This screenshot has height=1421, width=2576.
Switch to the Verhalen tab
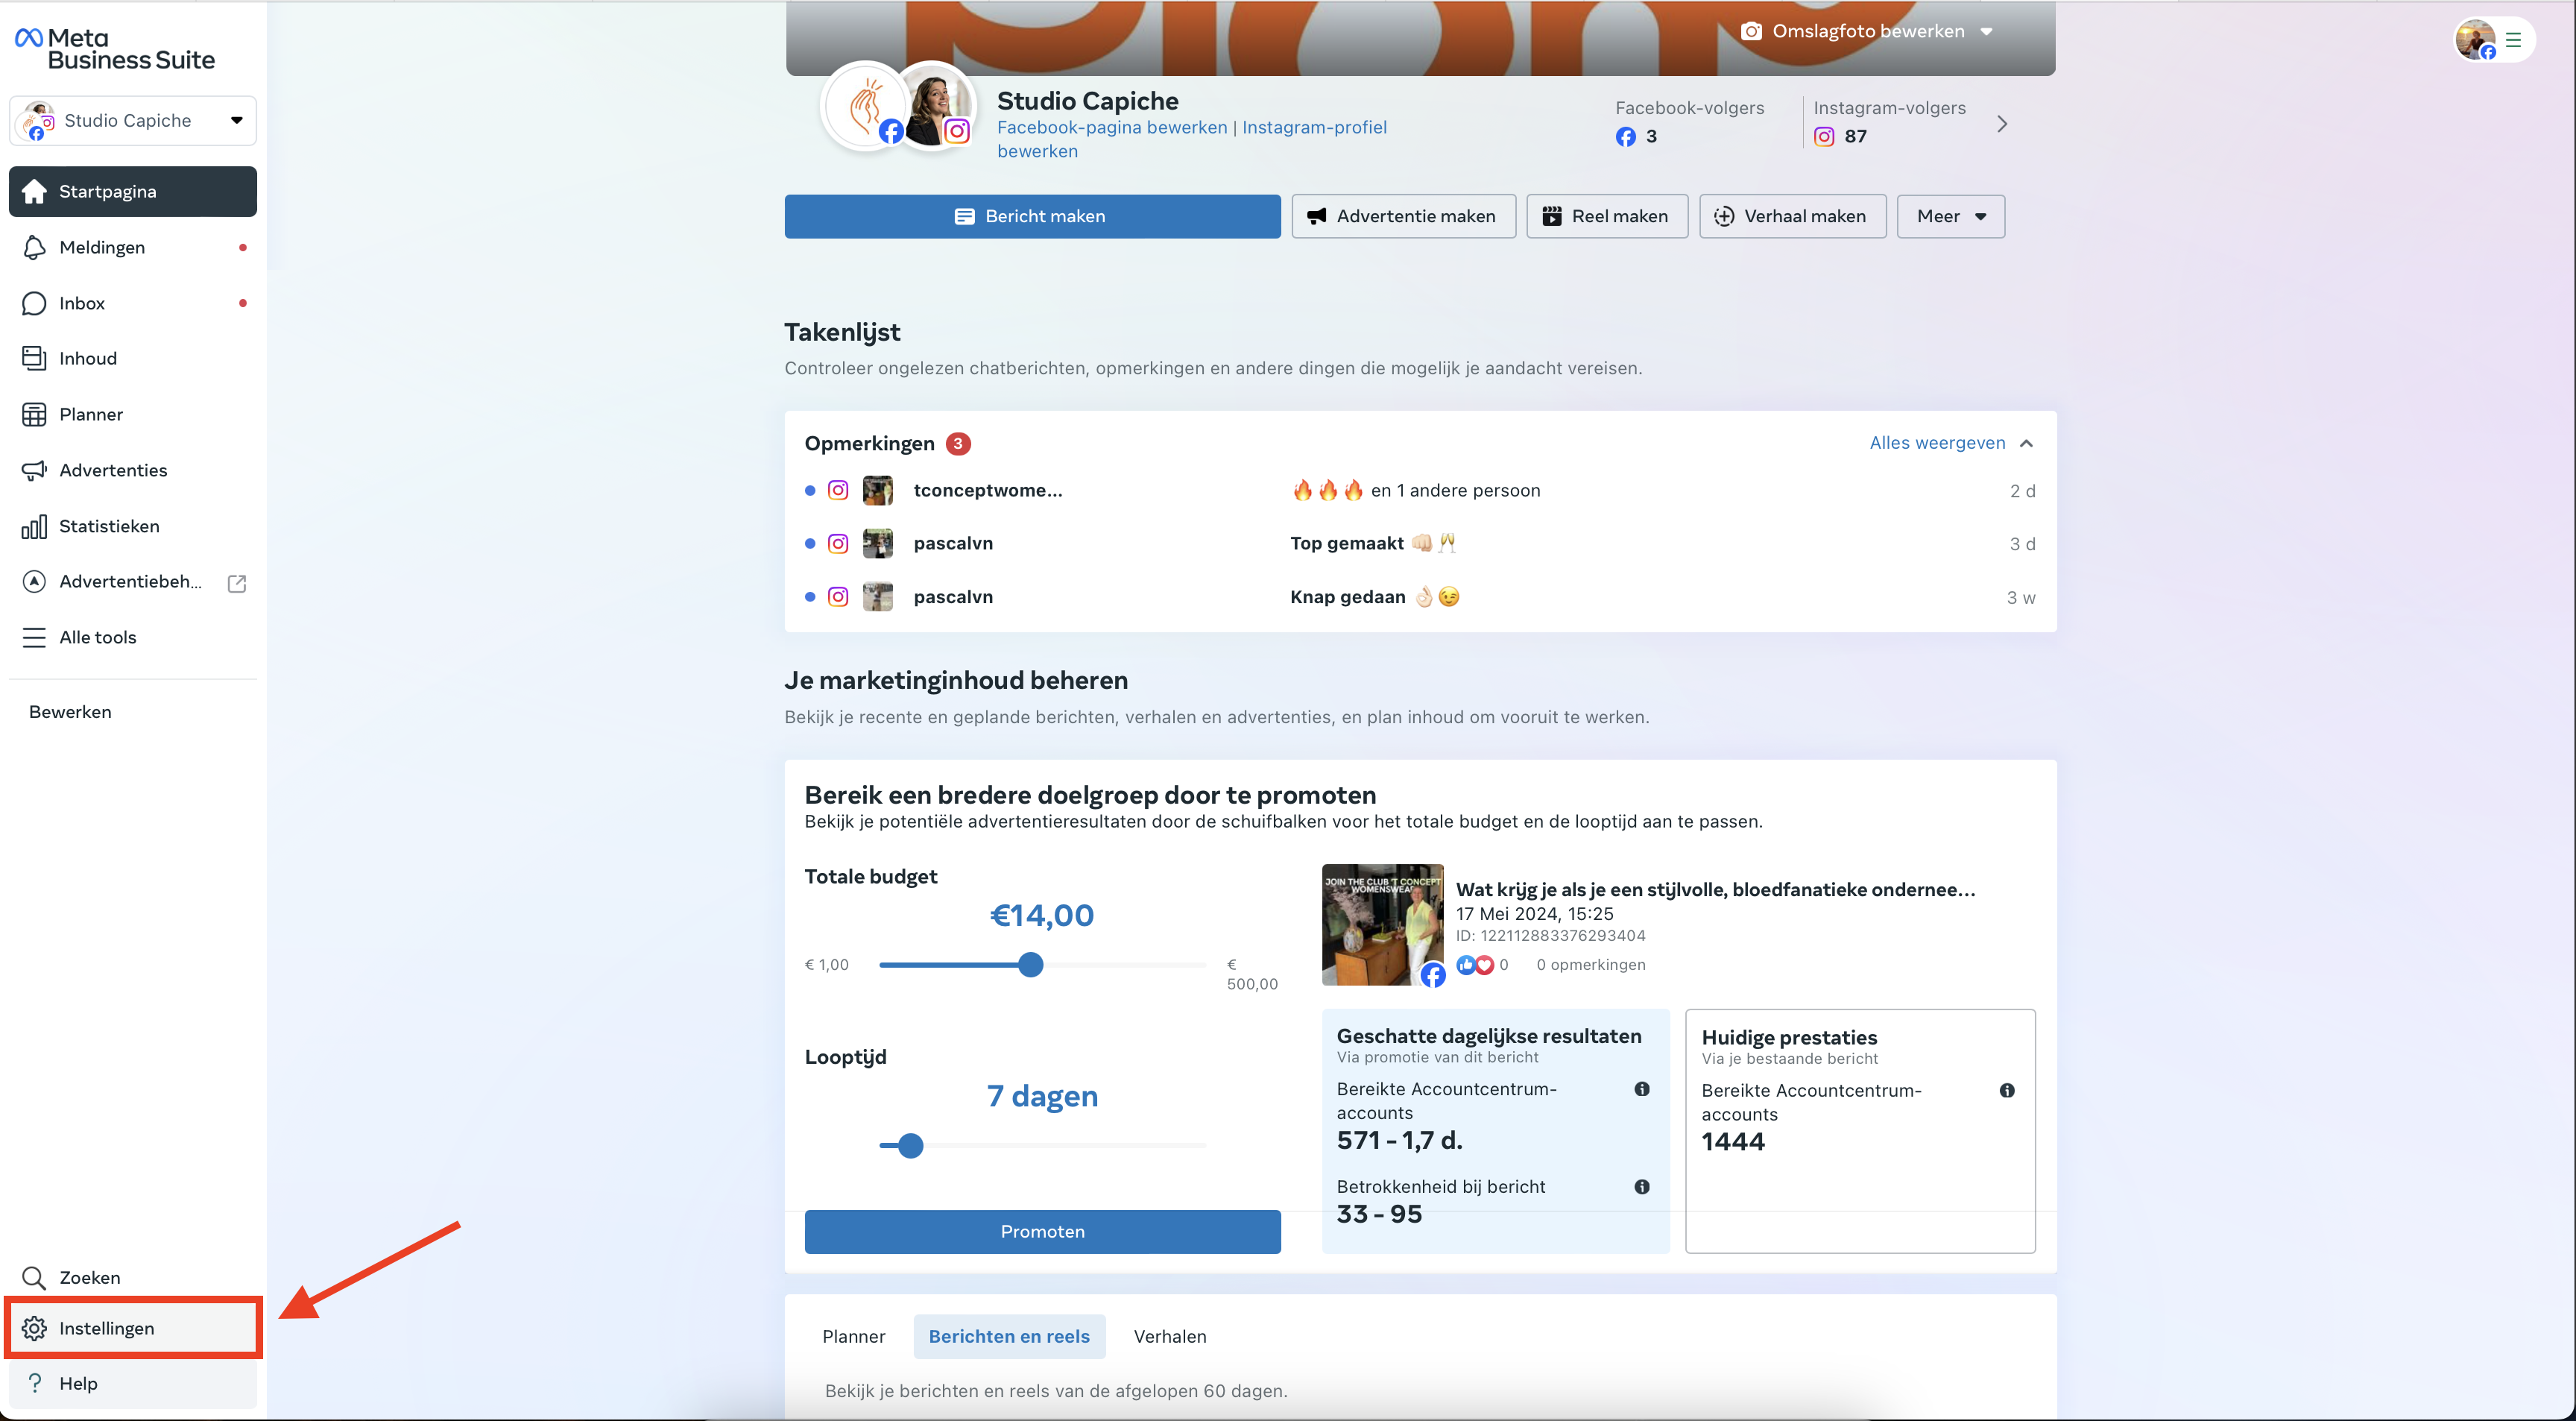[1170, 1336]
